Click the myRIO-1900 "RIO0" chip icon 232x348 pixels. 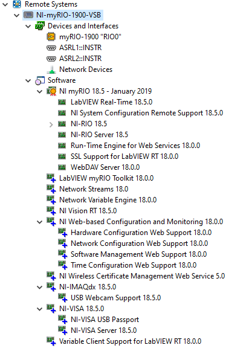pos(51,37)
